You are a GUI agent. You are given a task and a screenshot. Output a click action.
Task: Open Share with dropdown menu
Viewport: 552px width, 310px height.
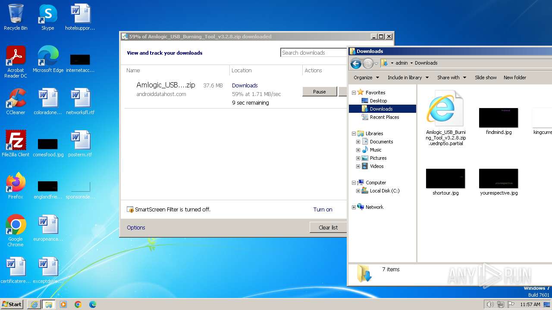point(452,77)
